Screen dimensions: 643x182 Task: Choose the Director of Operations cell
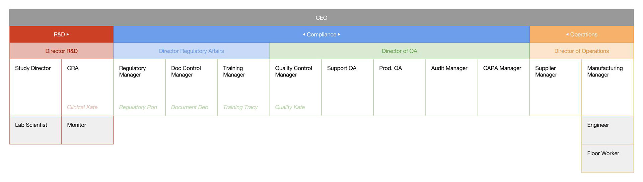[581, 51]
